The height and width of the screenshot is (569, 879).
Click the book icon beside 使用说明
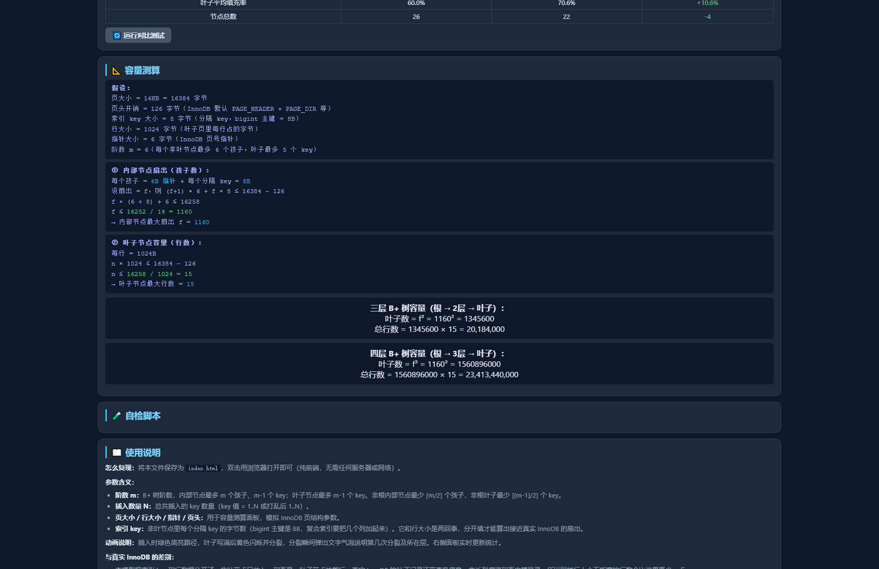click(x=117, y=453)
